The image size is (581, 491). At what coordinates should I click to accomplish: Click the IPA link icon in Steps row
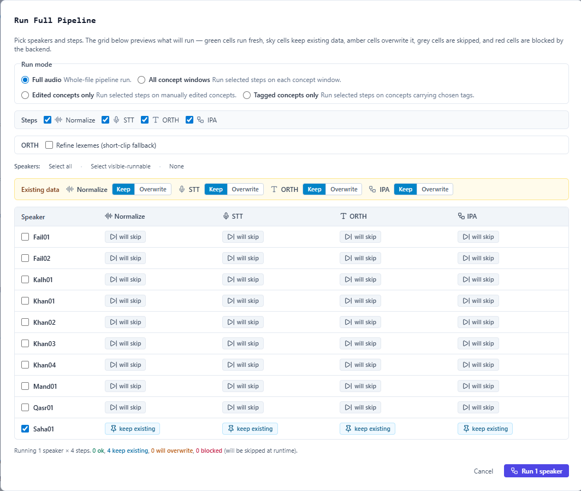(200, 120)
